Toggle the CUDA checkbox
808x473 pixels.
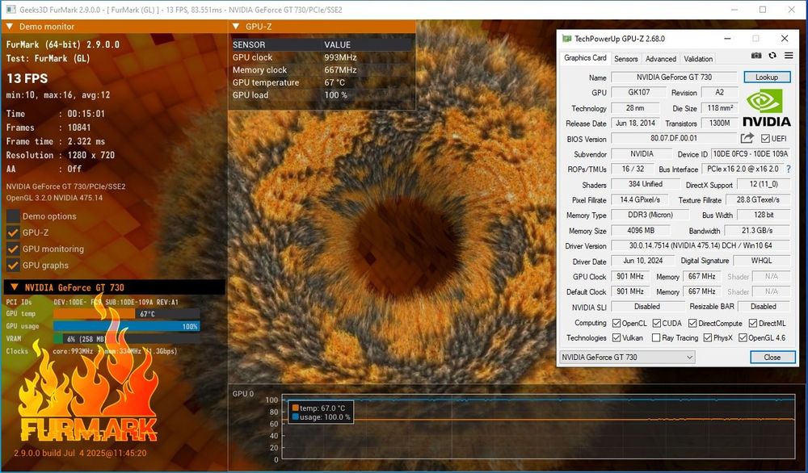[656, 323]
